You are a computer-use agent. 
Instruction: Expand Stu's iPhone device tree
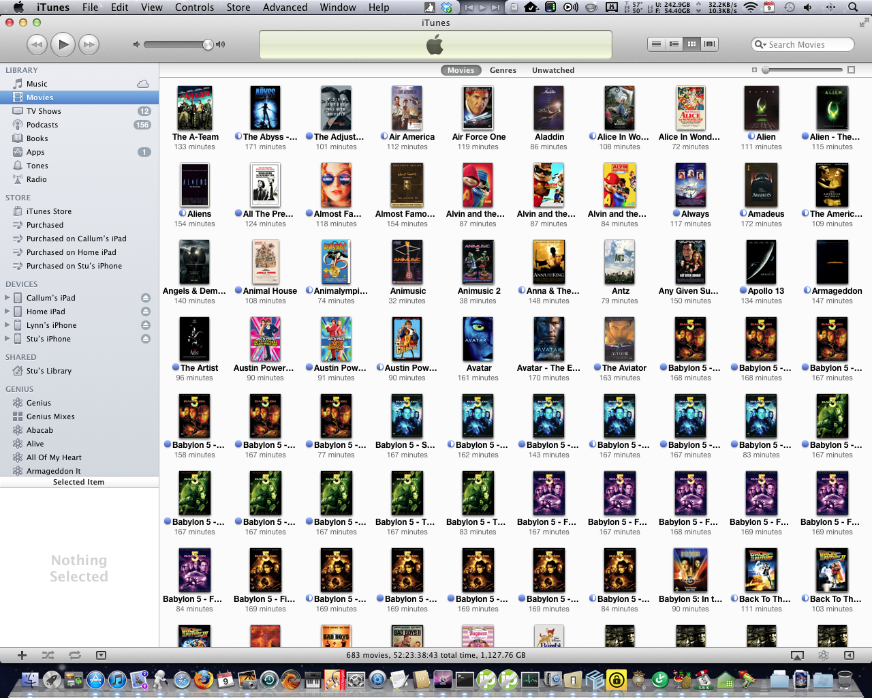7,339
